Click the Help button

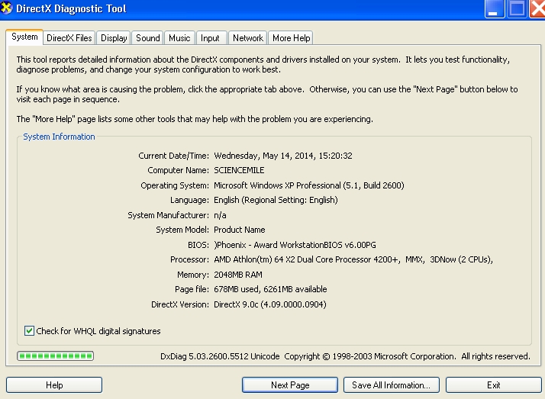pos(54,385)
